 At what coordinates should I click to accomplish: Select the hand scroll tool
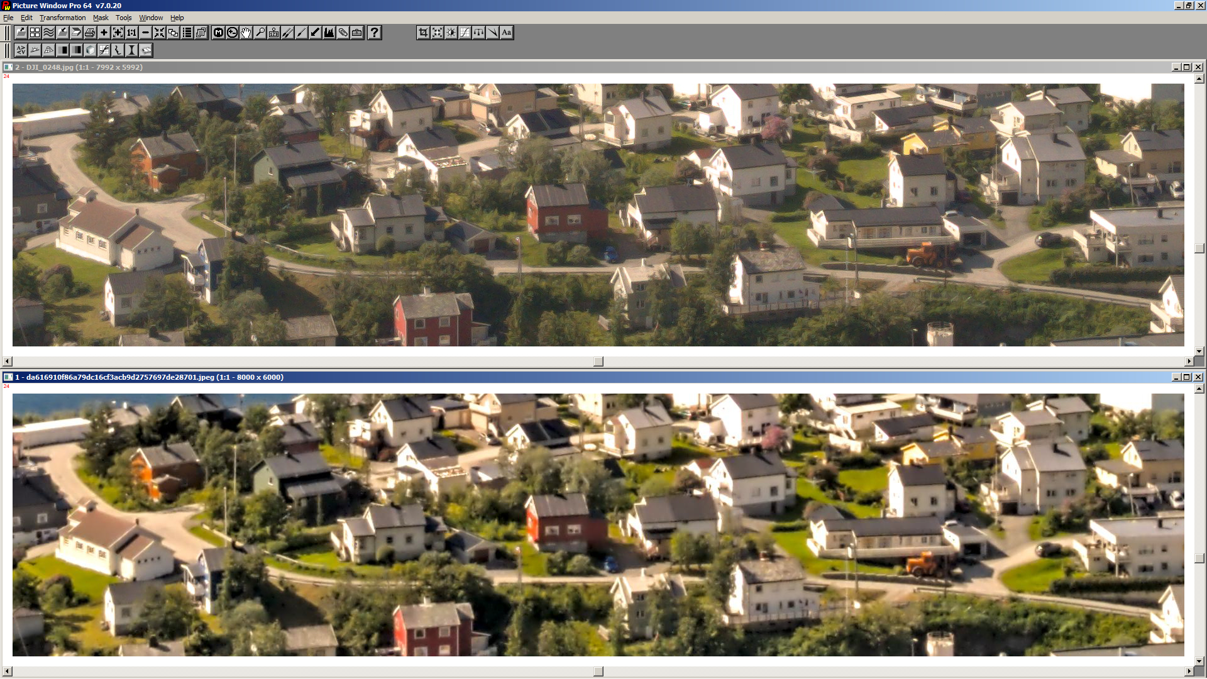[x=246, y=33]
